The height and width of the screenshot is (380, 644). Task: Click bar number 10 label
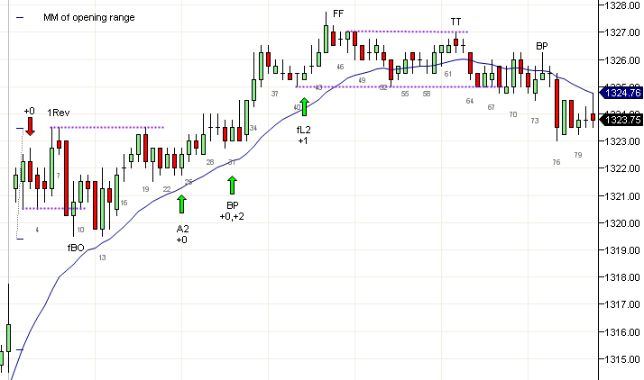[80, 230]
